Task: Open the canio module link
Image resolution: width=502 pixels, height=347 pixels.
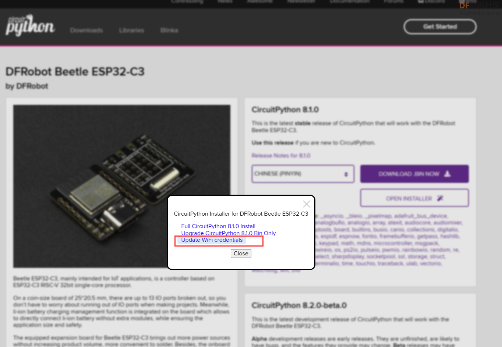Action: [397, 230]
